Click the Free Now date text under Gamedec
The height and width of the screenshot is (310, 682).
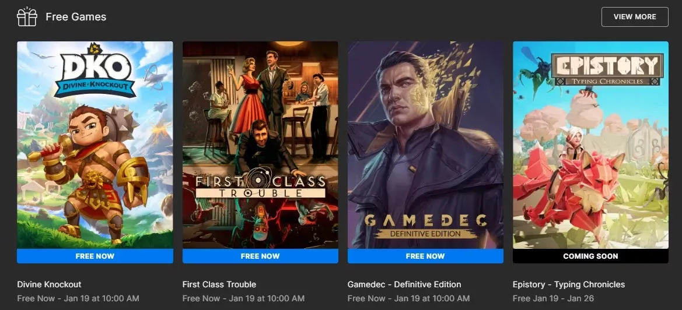click(408, 298)
